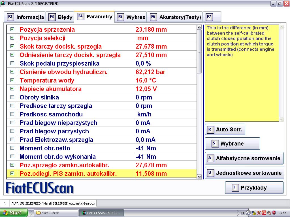Viewport: 290px width, 217px height.
Task: Click the empty F7 tab
Action: click(x=212, y=17)
